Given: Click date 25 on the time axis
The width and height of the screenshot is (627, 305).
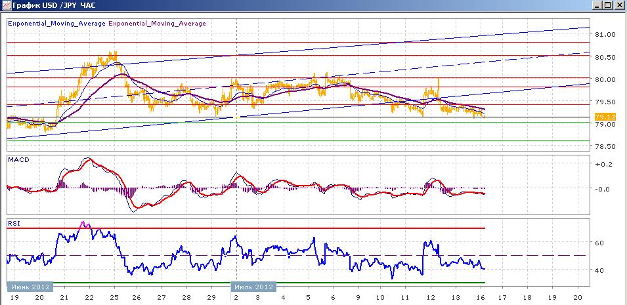Looking at the screenshot, I should (x=114, y=298).
